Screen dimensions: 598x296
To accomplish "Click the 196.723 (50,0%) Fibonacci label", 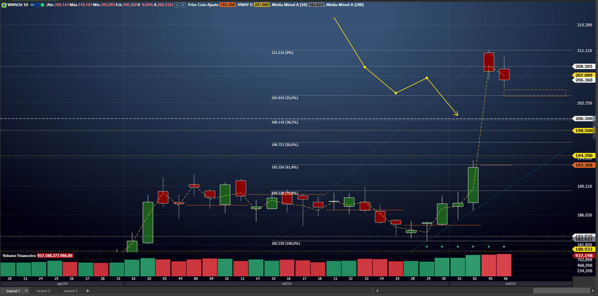I will pyautogui.click(x=285, y=145).
